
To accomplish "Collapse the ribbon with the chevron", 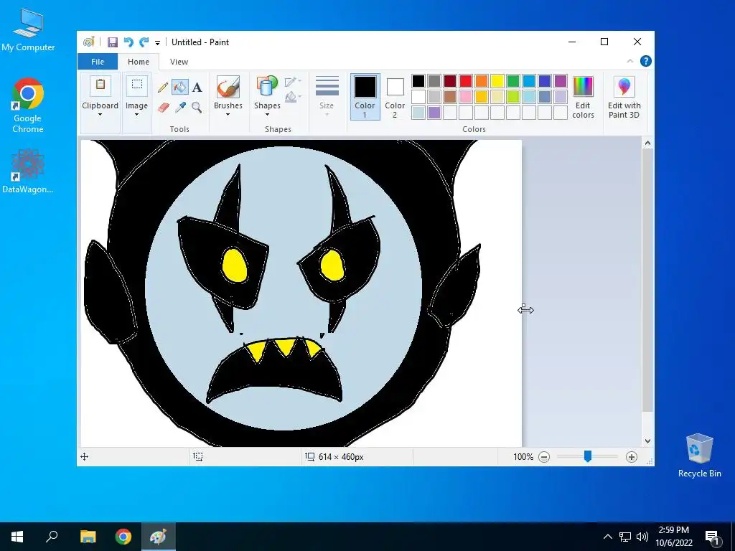I will coord(630,62).
